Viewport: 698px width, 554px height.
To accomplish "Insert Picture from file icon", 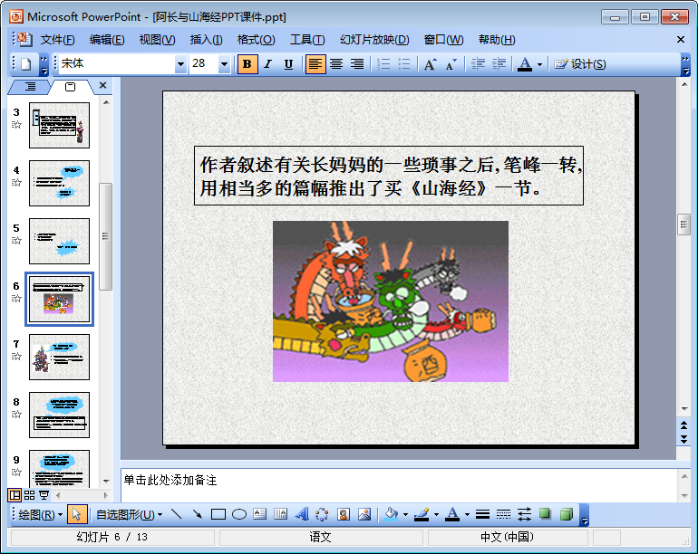I will [364, 514].
